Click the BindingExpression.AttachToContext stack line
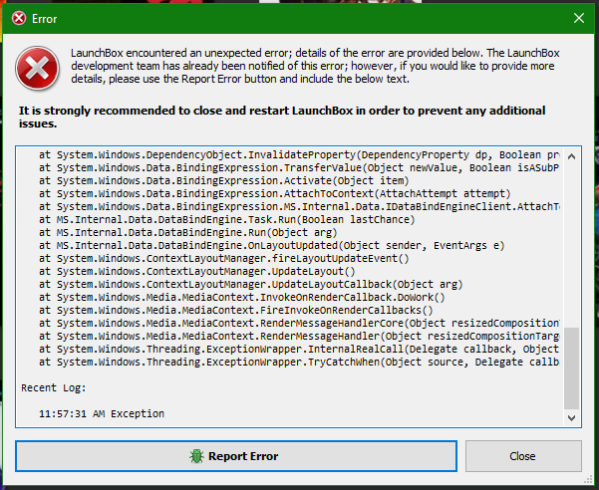 (x=275, y=194)
